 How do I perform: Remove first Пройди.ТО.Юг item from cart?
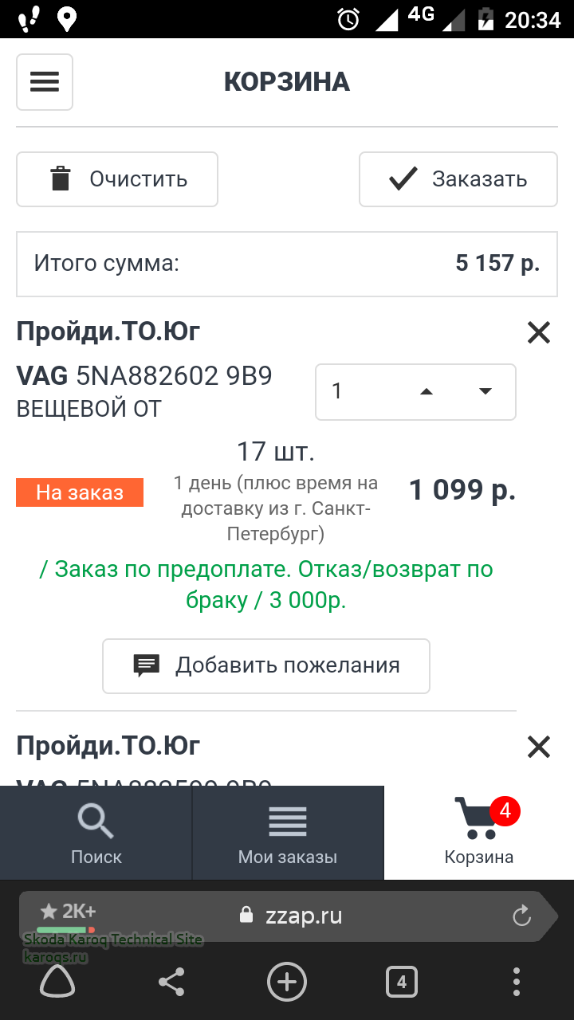[x=539, y=332]
